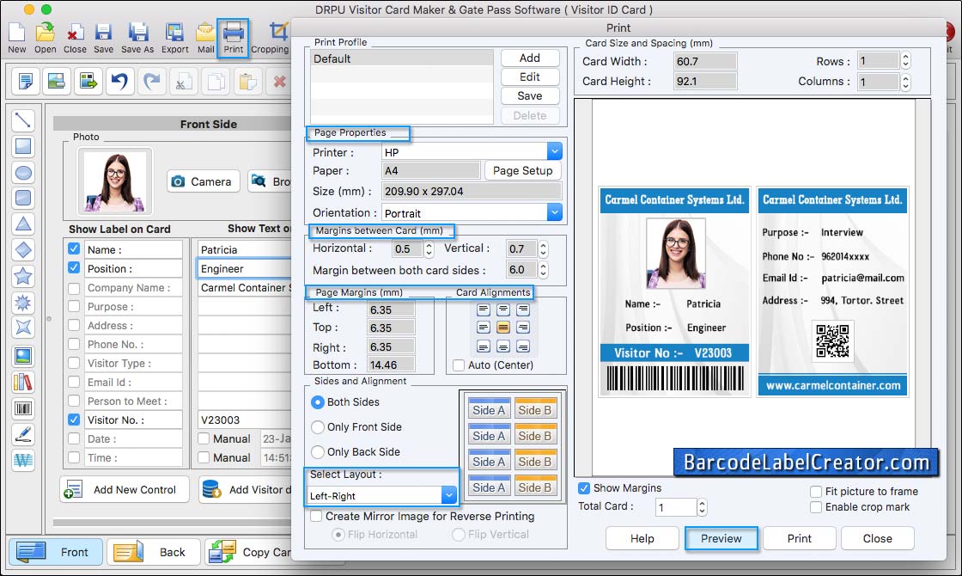Toggle the Show Margins checkbox
The width and height of the screenshot is (962, 576).
(584, 488)
